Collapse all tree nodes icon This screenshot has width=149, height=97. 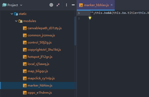pyautogui.click(x=58, y=5)
